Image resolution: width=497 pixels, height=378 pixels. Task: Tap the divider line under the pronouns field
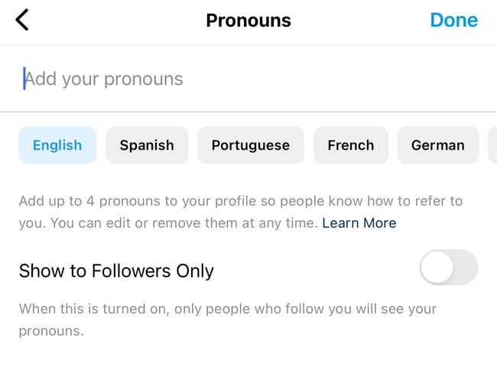pyautogui.click(x=248, y=111)
